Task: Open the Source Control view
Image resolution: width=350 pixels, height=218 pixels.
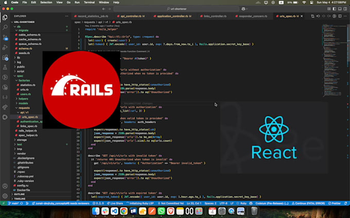Action: pos(5,37)
